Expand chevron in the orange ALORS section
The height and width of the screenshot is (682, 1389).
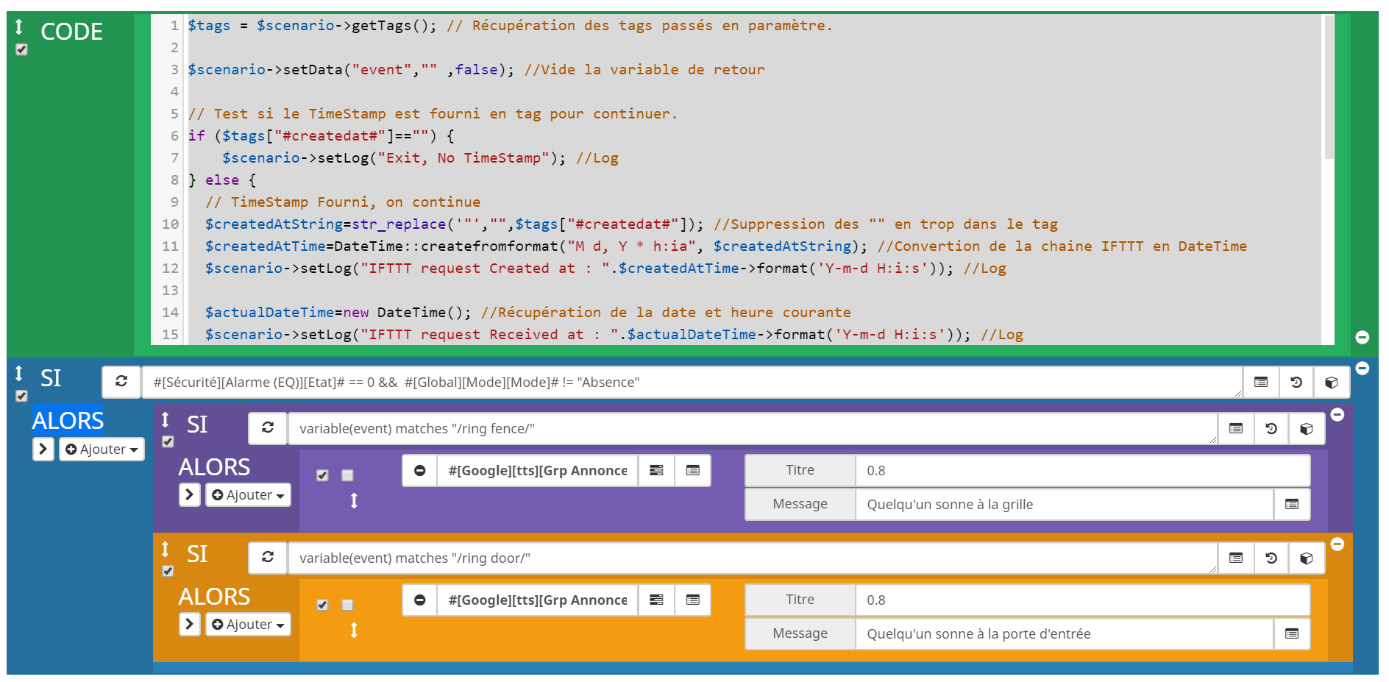pos(190,625)
